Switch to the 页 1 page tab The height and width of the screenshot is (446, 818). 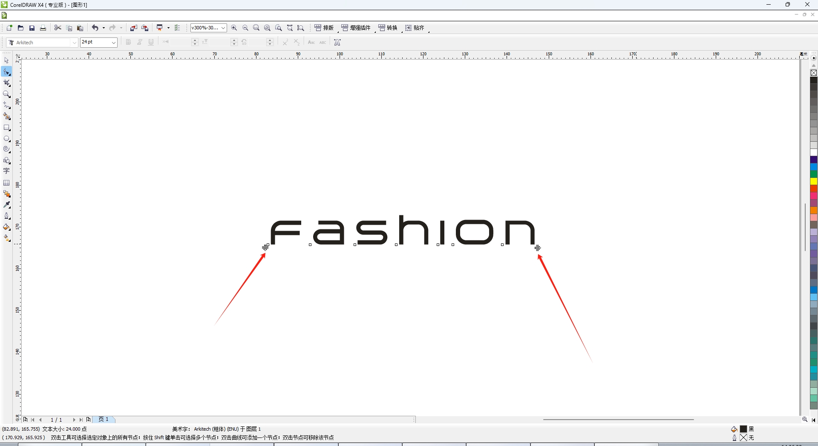tap(104, 420)
